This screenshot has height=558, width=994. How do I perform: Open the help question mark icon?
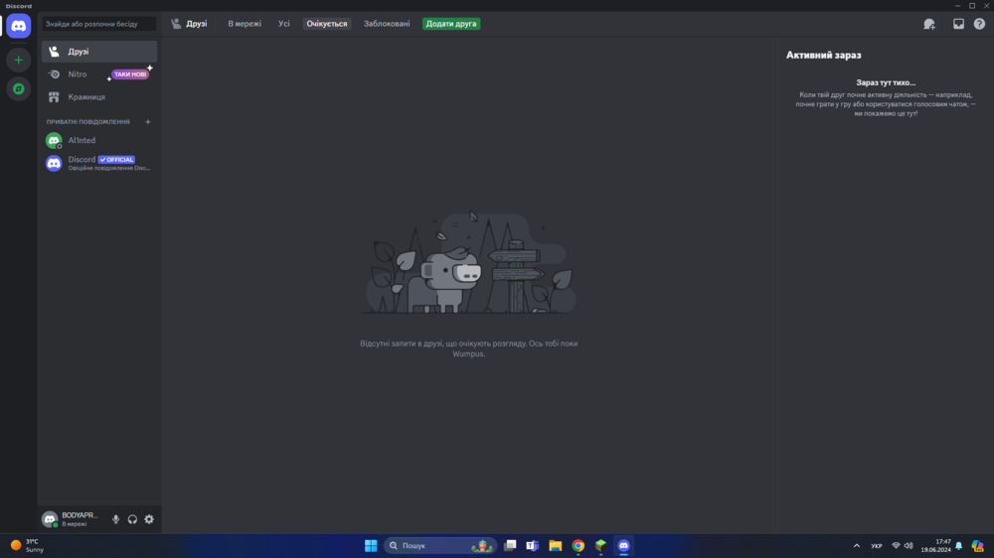(x=979, y=24)
